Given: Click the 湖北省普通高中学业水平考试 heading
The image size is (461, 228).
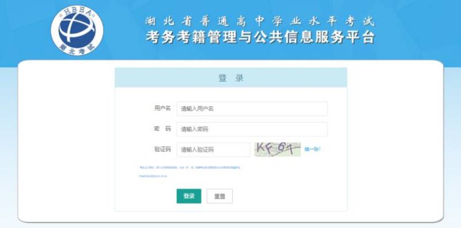Looking at the screenshot, I should click(260, 21).
